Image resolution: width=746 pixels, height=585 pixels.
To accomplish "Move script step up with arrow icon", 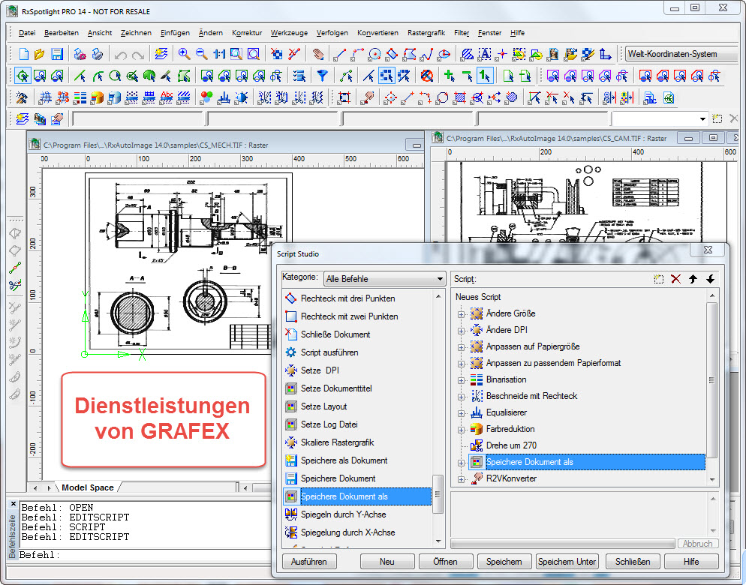I will tap(693, 279).
